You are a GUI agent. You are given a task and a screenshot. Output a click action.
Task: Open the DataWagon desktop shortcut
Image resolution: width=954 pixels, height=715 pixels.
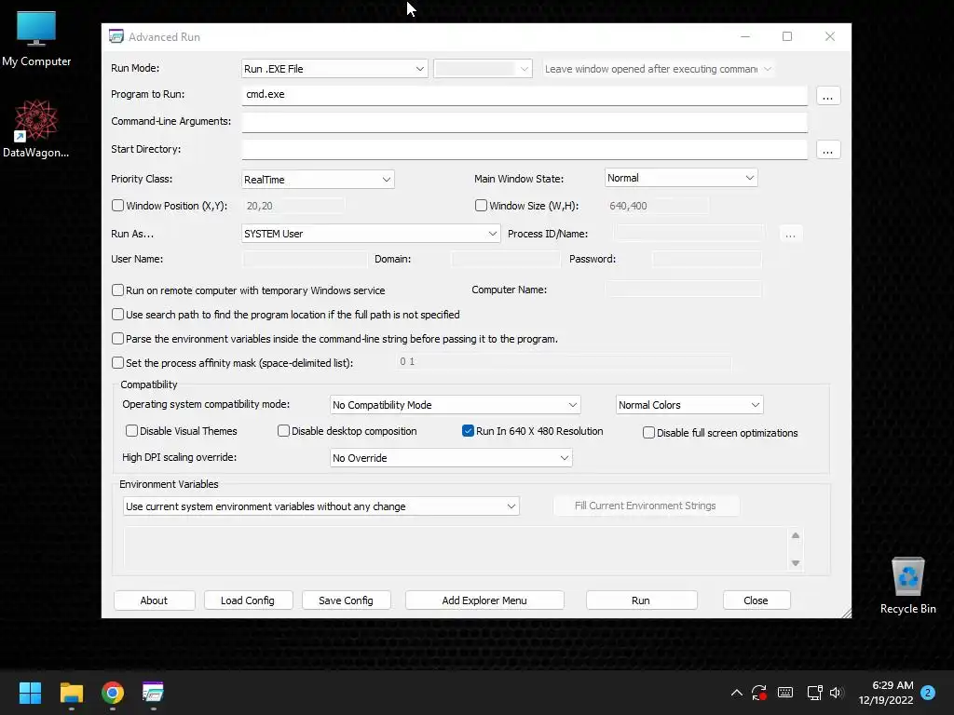point(36,128)
